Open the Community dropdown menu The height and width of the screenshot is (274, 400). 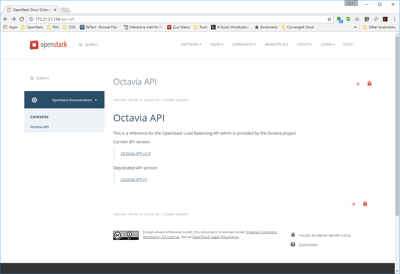[x=244, y=45]
